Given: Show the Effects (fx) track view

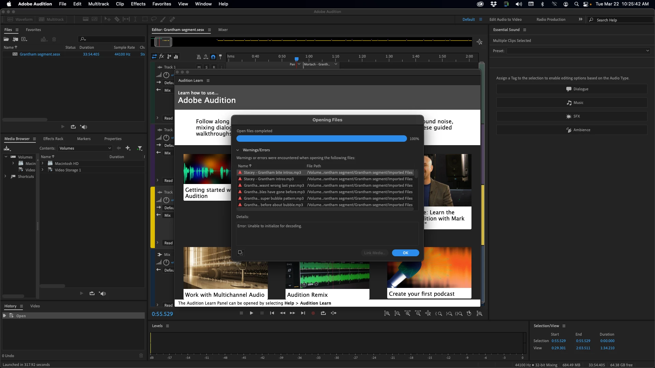Looking at the screenshot, I should point(162,57).
